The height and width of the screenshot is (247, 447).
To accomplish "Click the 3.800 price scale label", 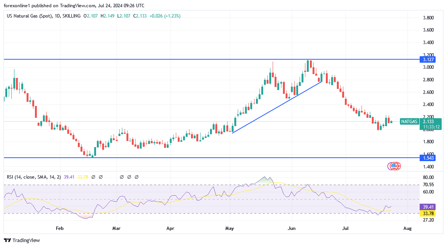I will coord(429,18).
